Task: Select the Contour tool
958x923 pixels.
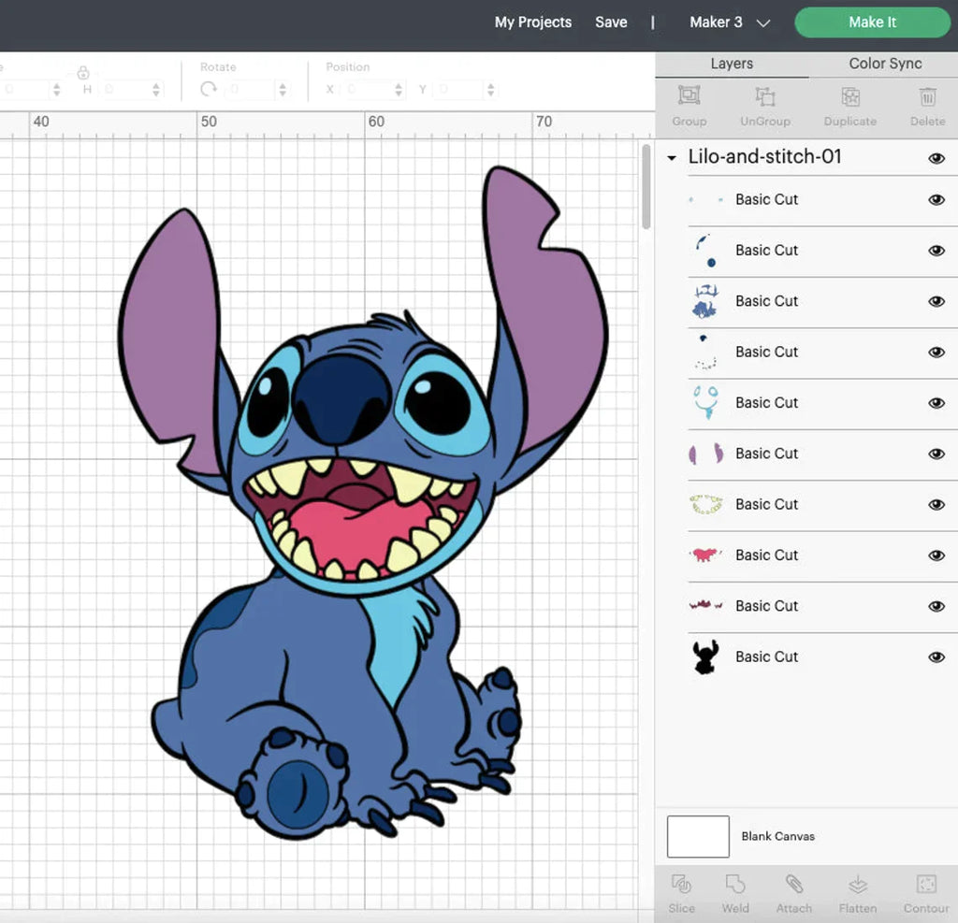Action: point(926,885)
